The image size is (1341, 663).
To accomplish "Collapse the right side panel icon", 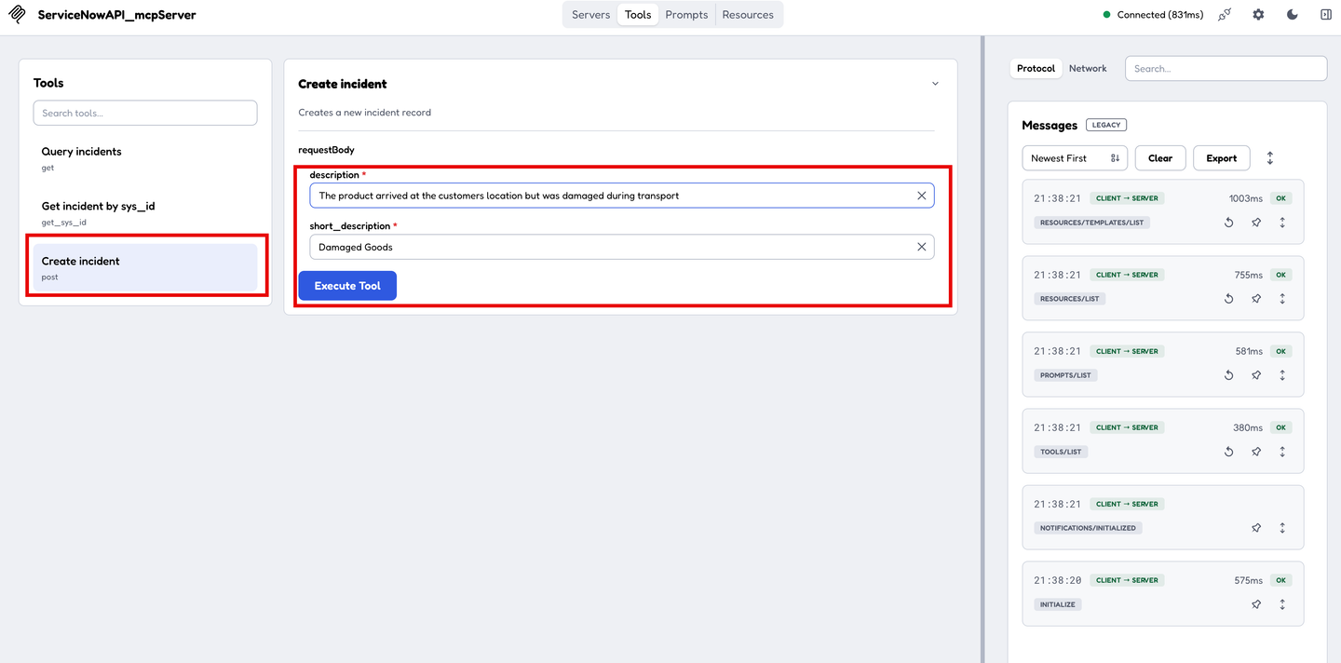I will pos(1326,15).
